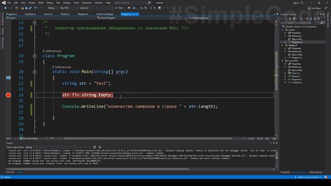Click the Show All Files icon in Solution Explorer

[x=318, y=19]
